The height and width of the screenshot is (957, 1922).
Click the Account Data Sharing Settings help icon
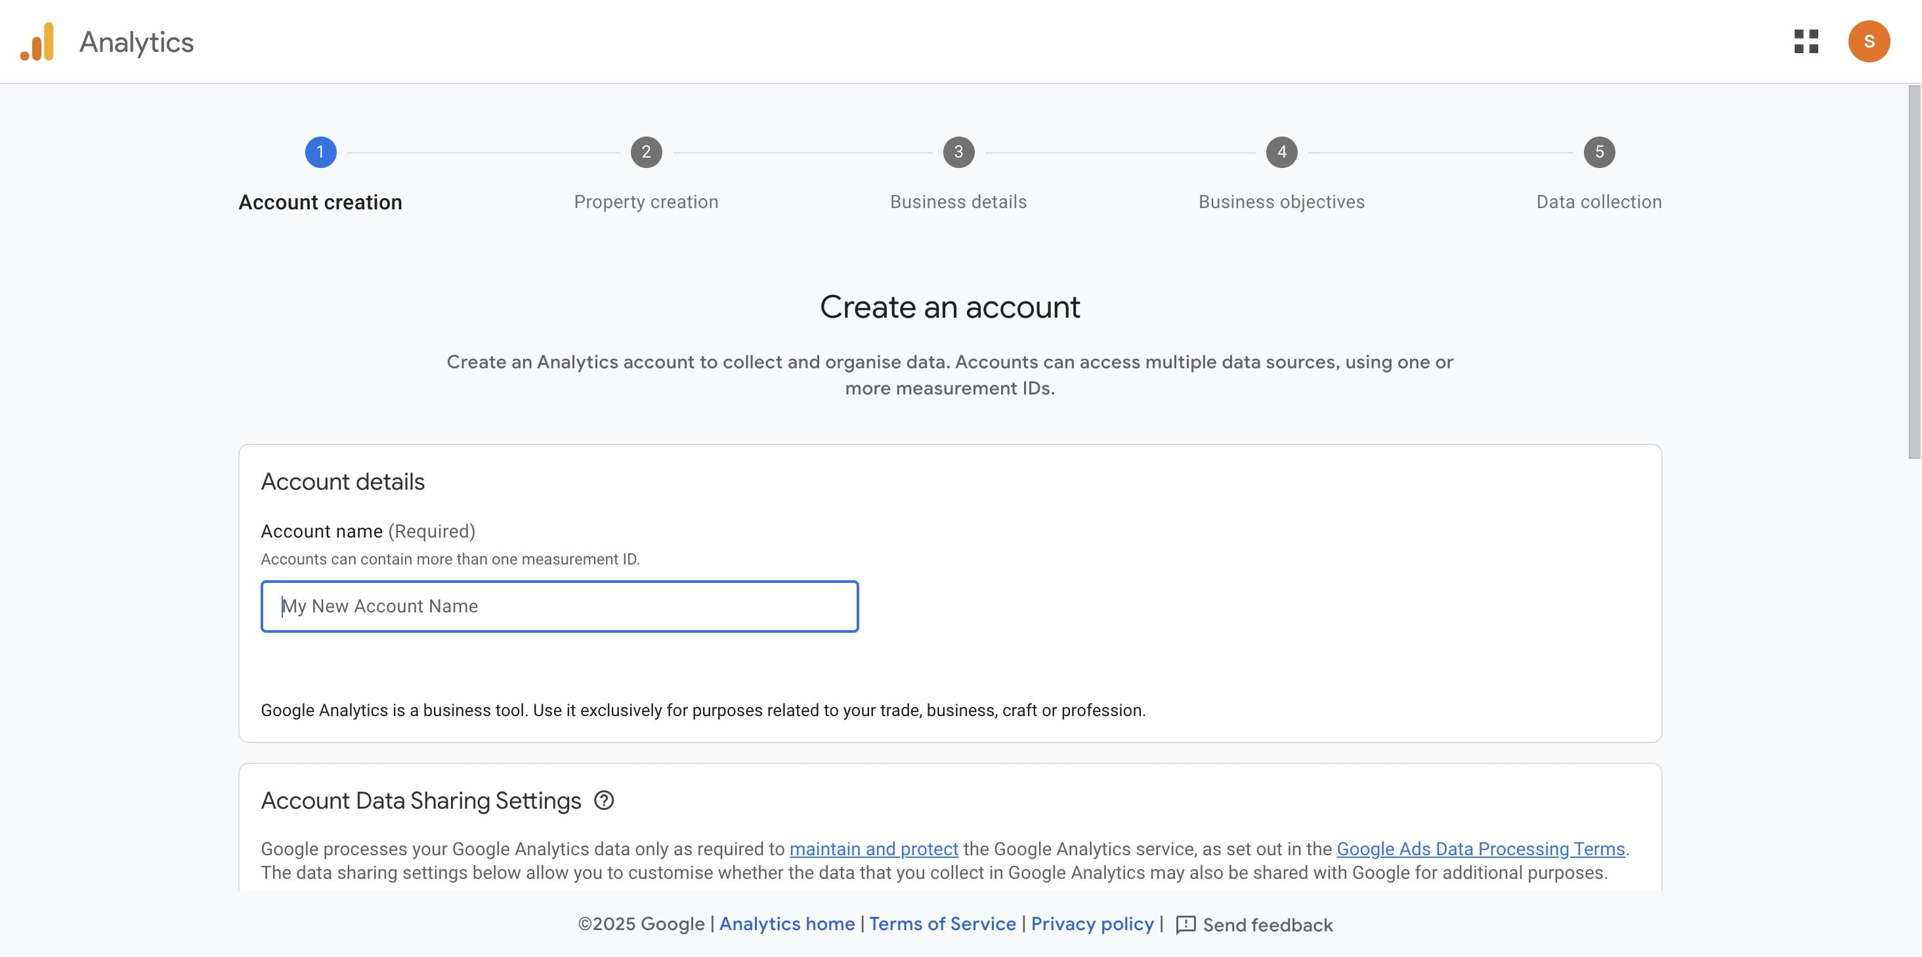click(605, 800)
